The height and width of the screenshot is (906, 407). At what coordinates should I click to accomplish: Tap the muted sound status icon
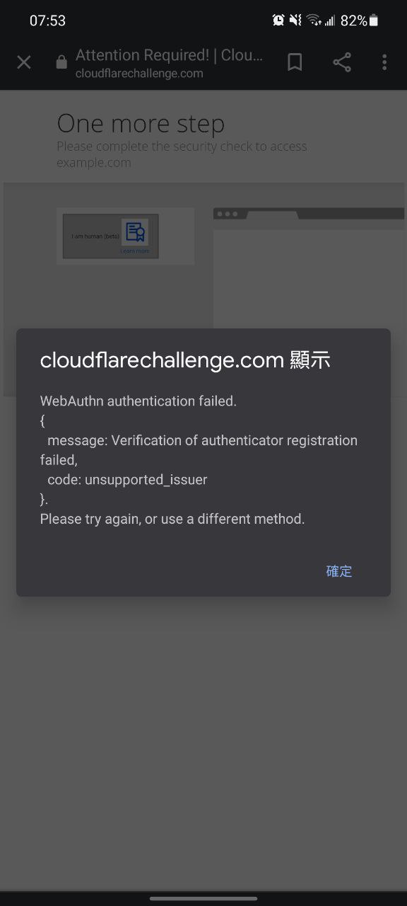pos(295,21)
